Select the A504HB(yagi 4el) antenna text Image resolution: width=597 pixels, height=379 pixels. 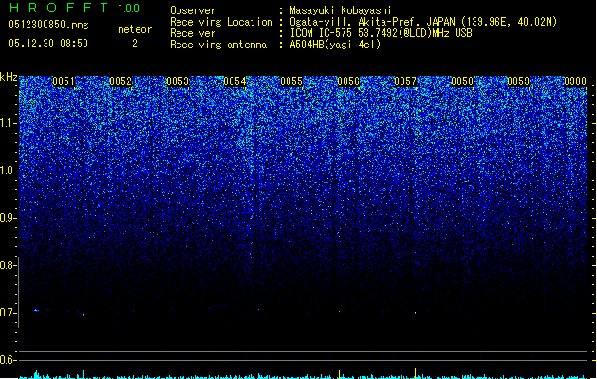pyautogui.click(x=335, y=45)
